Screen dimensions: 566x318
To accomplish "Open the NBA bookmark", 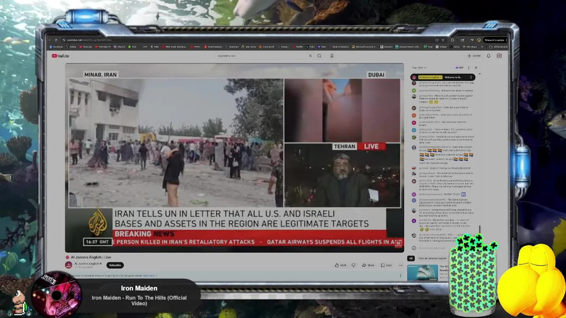I will click(155, 47).
